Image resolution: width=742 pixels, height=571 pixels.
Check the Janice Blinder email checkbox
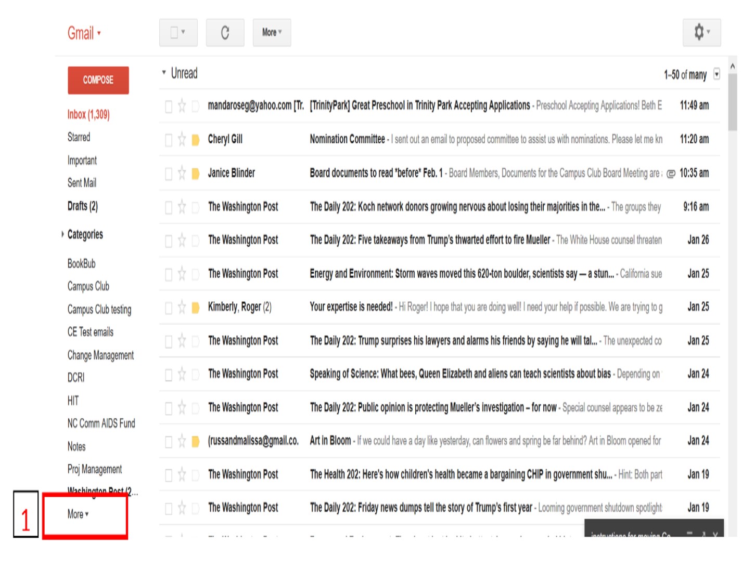coord(169,174)
